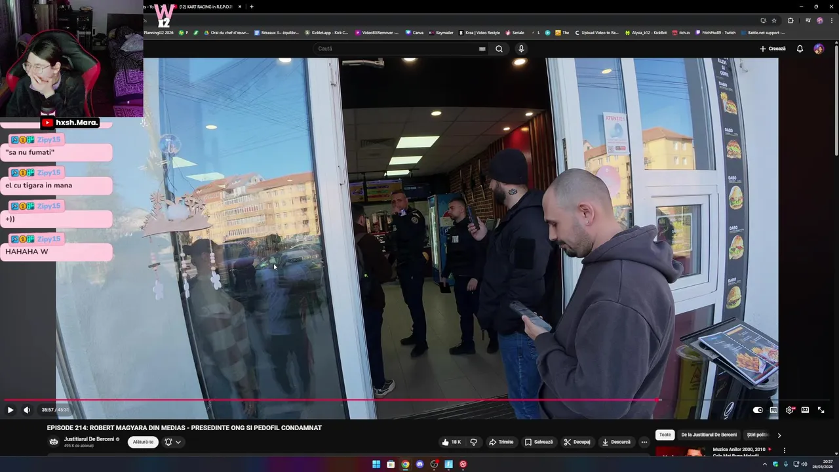Expand the subscription notification bell dropdown

pos(172,442)
